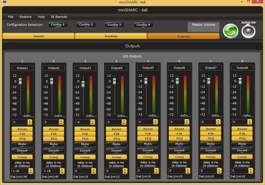The width and height of the screenshot is (265, 185).
Task: Mute Output1 channel
Action: pyautogui.click(x=22, y=144)
